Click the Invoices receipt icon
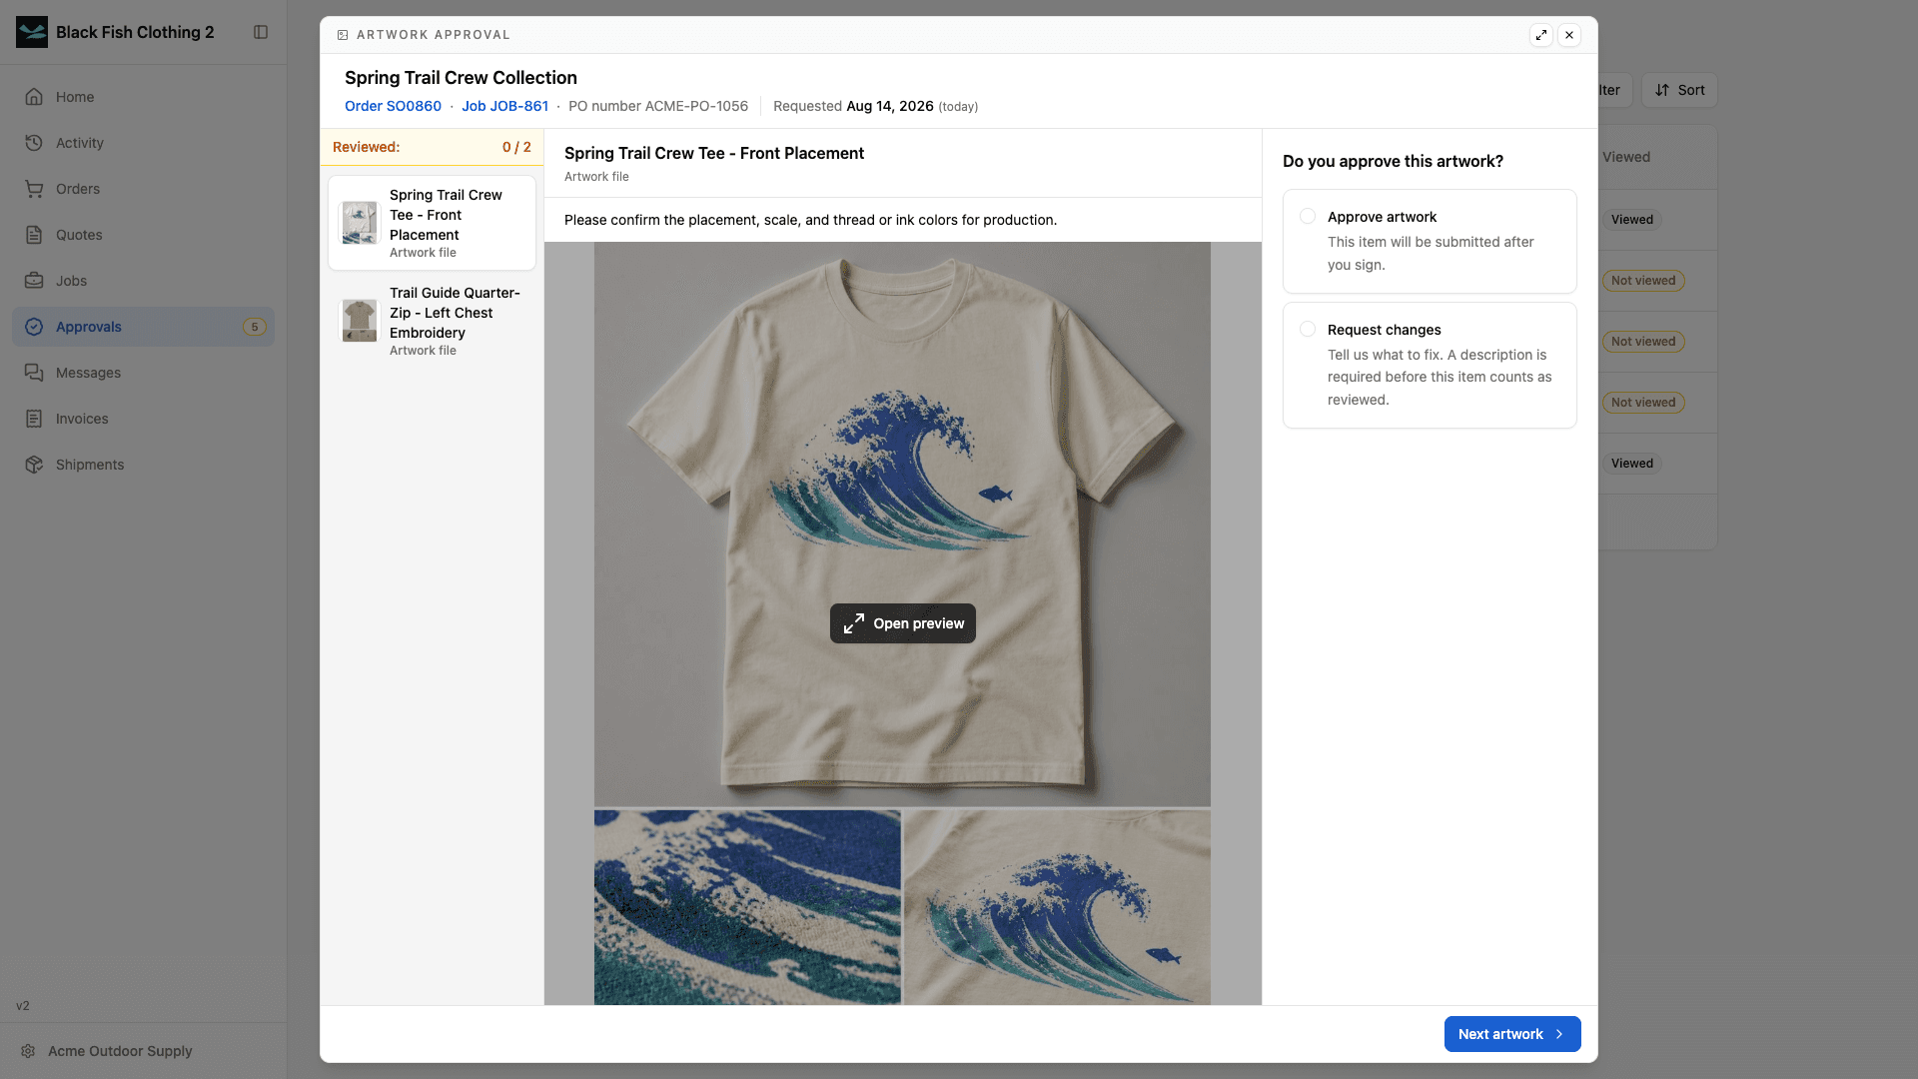 point(34,419)
